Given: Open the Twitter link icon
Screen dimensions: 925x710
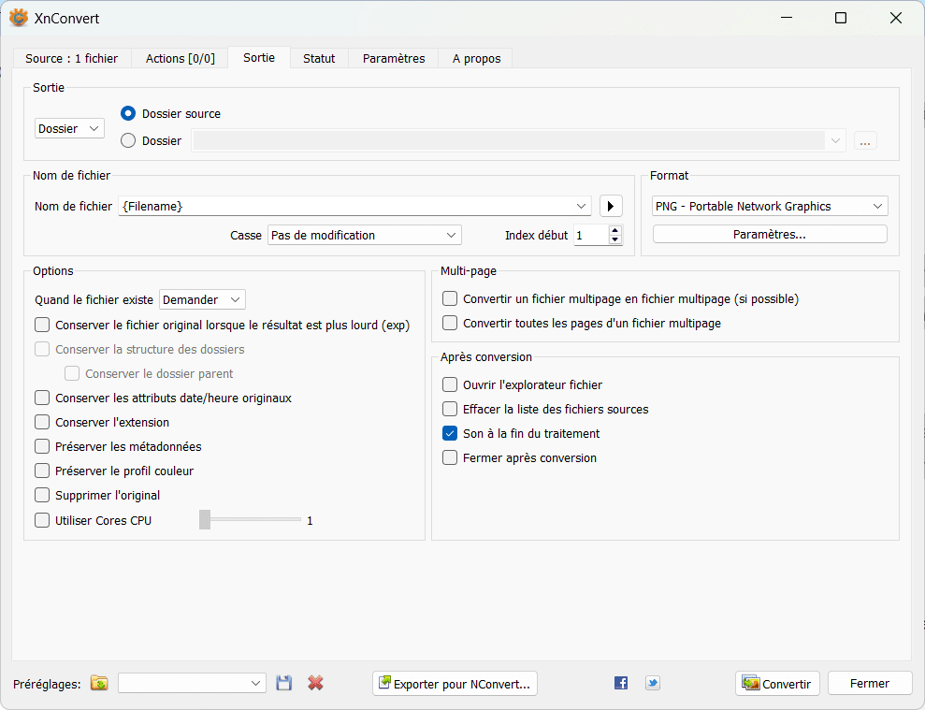Looking at the screenshot, I should [653, 683].
